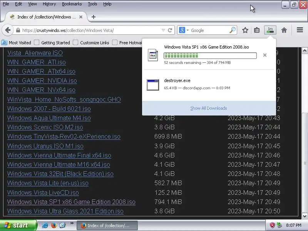Open Windows Vista Ultra Glass 2021 Edition.iso link
The height and width of the screenshot is (231, 308).
(65, 211)
